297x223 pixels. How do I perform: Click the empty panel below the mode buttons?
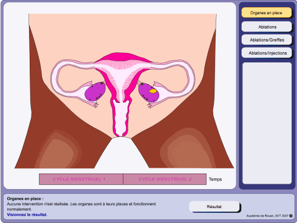click(267, 123)
